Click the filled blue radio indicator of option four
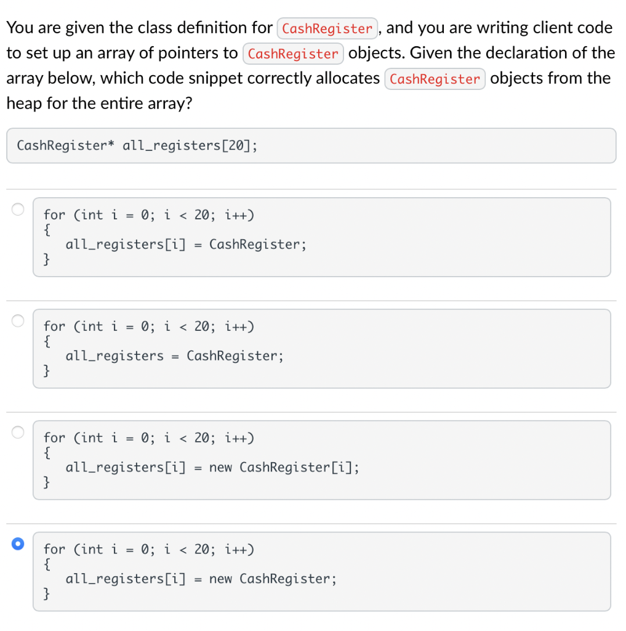 tap(18, 544)
